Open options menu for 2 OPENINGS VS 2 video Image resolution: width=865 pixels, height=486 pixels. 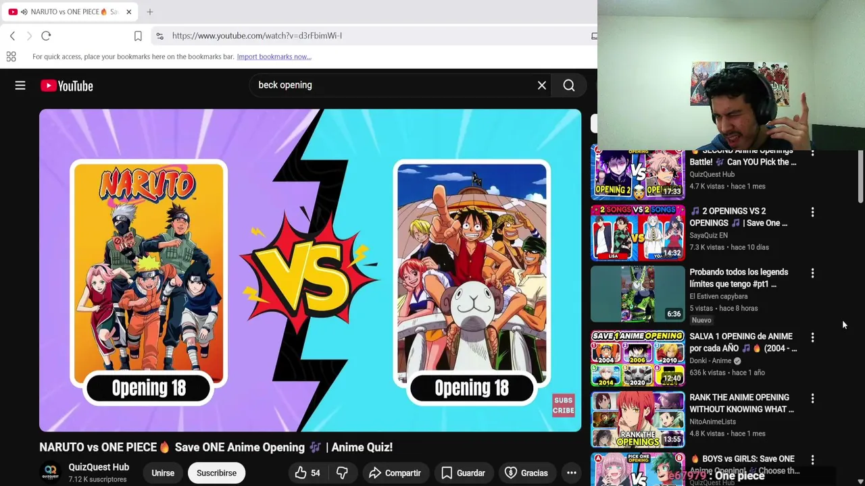click(x=812, y=213)
